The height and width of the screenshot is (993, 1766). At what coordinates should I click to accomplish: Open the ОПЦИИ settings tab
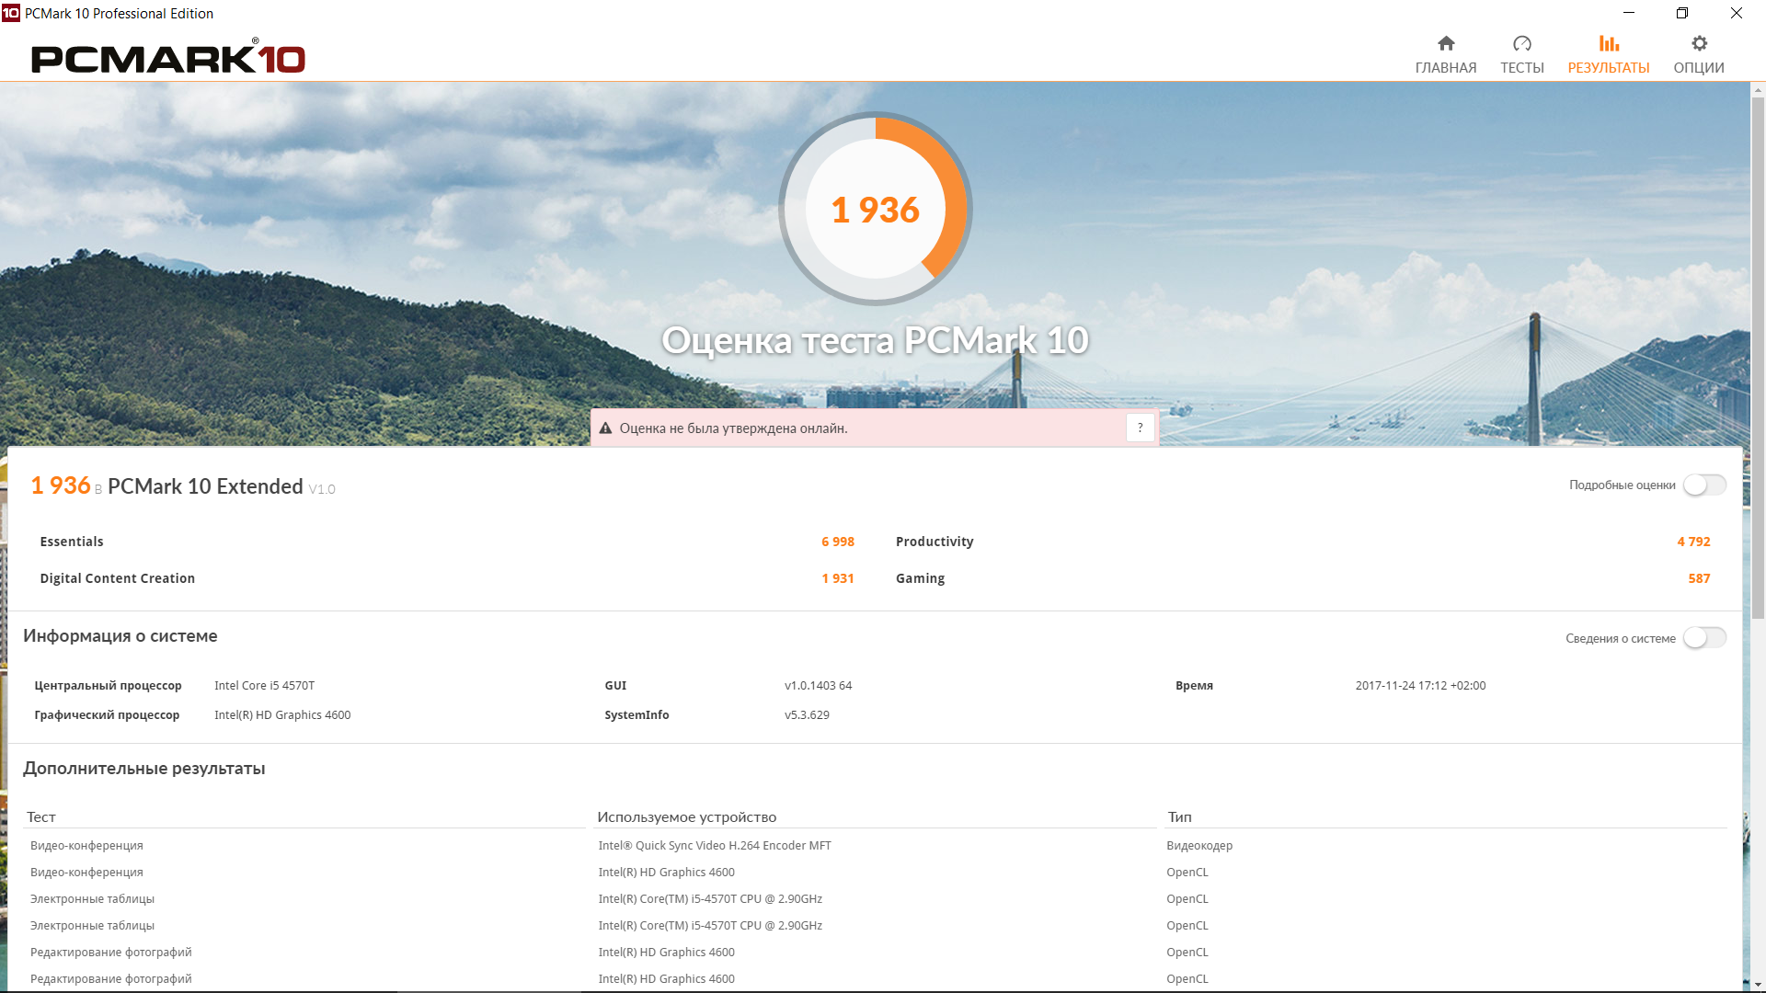[1698, 55]
